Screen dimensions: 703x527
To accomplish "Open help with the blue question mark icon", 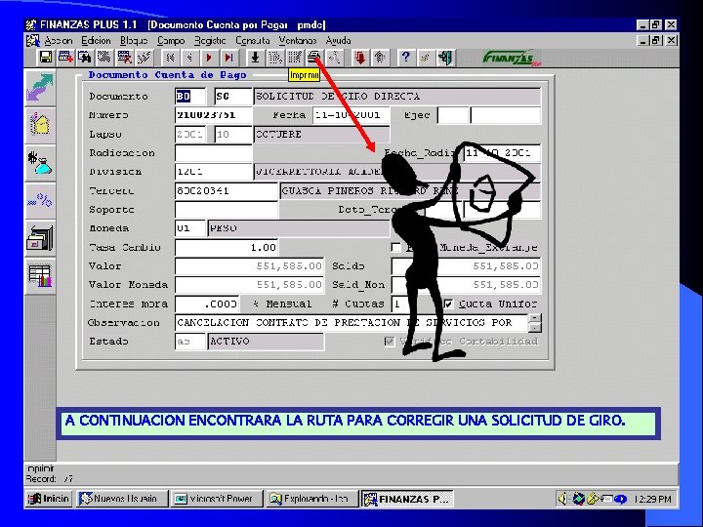I will pos(406,58).
